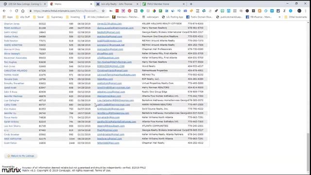Open the Public Domain Blue bookmark
The image size is (311, 175).
point(200,17)
